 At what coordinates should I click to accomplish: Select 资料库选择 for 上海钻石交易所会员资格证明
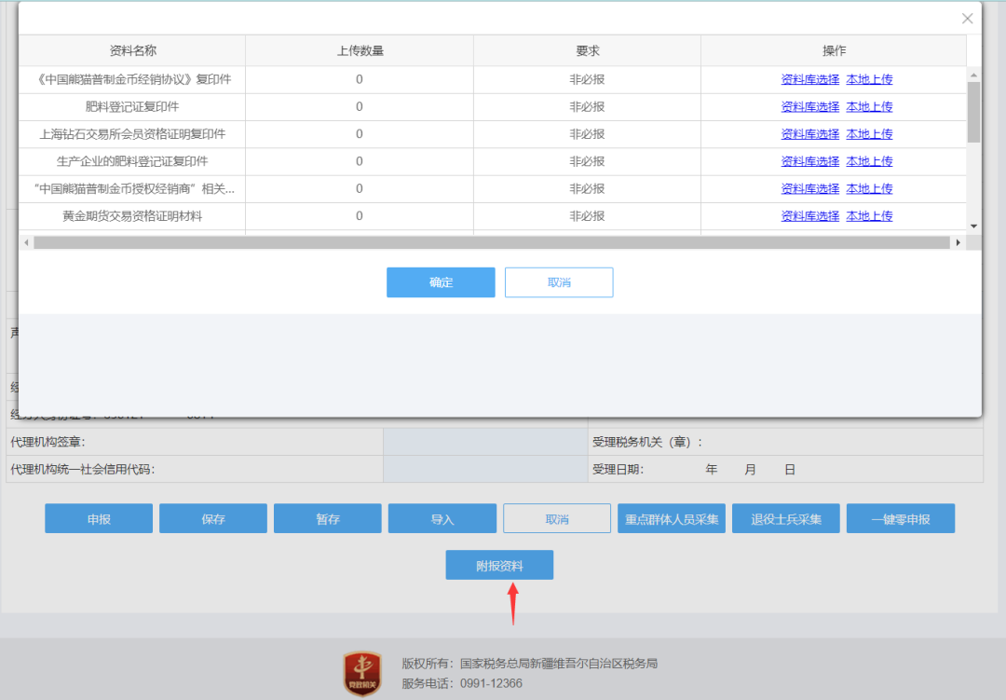(x=809, y=134)
